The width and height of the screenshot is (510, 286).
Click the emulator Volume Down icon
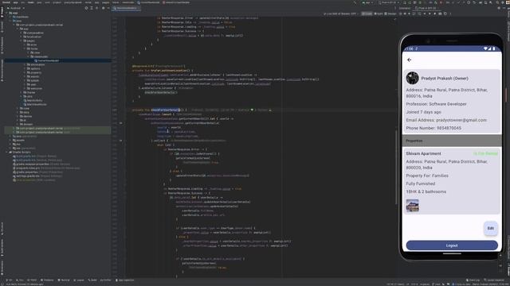click(x=409, y=14)
